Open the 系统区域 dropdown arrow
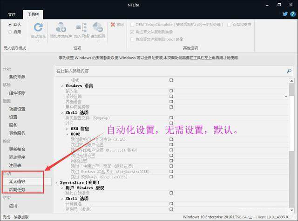This screenshot has width=298, height=221. click(x=286, y=97)
